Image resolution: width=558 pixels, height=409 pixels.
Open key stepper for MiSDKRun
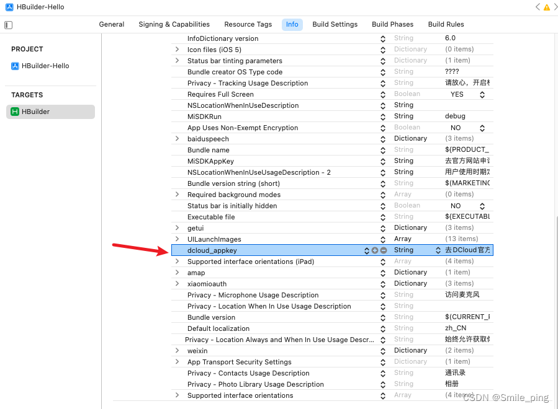(x=383, y=117)
